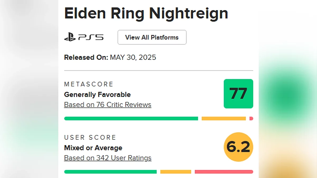Click the yellow 6.2 user score circle
This screenshot has height=178, width=317.
click(x=238, y=147)
